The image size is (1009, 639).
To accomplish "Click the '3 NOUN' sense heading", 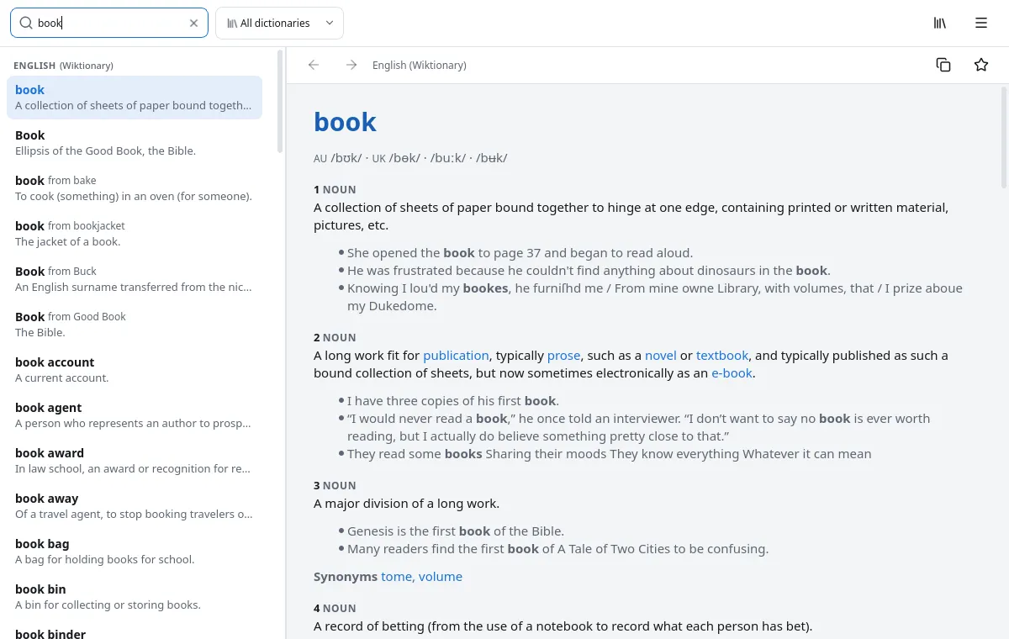I will click(x=335, y=486).
